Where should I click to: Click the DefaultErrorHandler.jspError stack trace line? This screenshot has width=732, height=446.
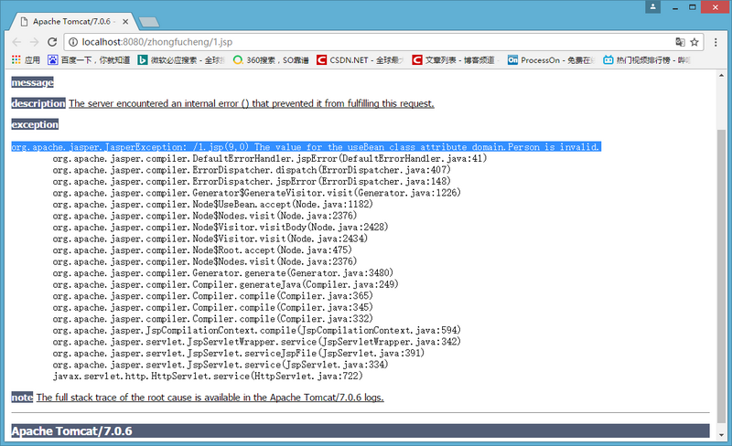click(270, 159)
